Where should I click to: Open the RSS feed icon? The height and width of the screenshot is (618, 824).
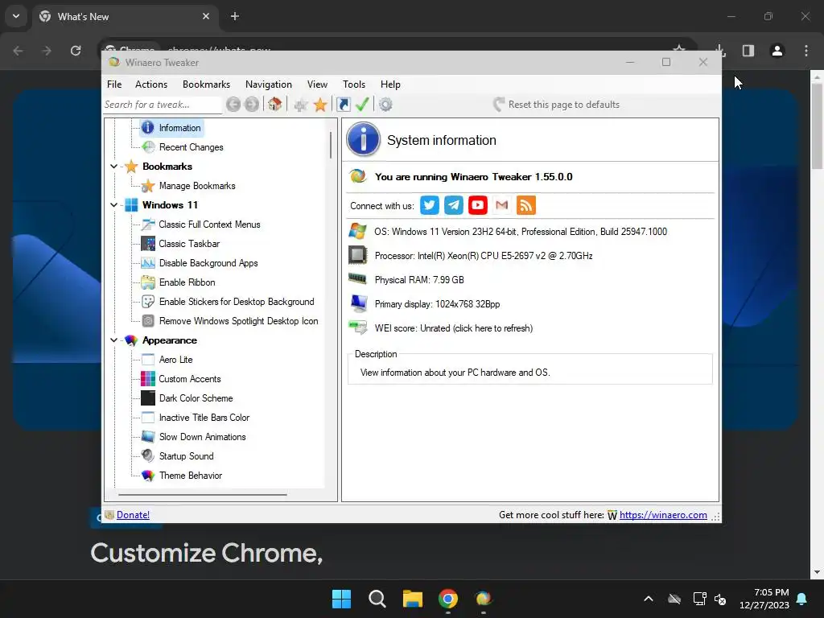coord(526,205)
